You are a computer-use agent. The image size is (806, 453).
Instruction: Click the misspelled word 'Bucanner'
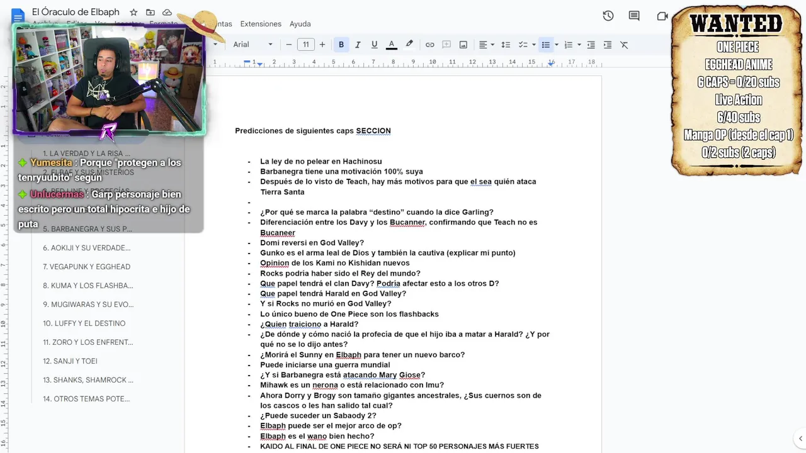pos(407,222)
